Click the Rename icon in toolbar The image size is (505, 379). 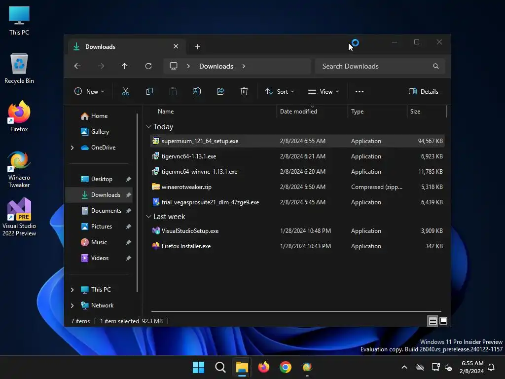[197, 91]
